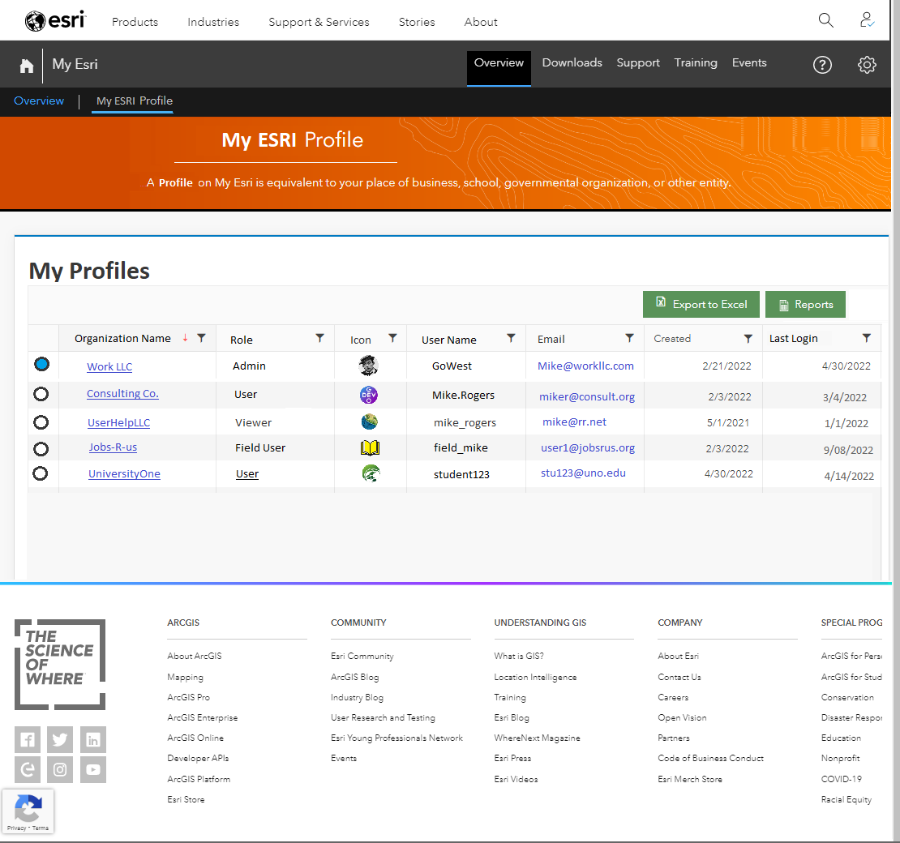Open Esri's YouTube icon
Viewport: 900px width, 843px height.
point(92,768)
